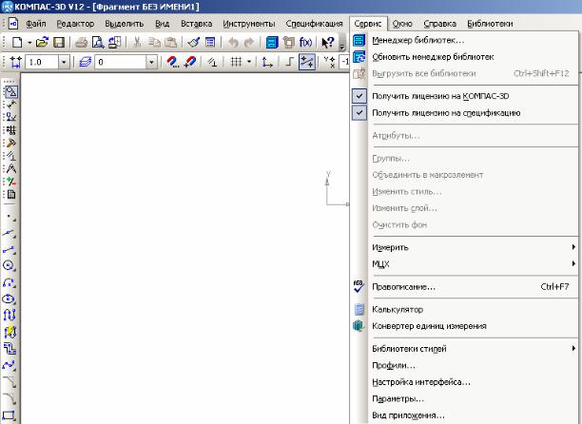Click the blue-red magnet snap settings icon
Viewport: 582px width, 424px height.
click(x=173, y=62)
